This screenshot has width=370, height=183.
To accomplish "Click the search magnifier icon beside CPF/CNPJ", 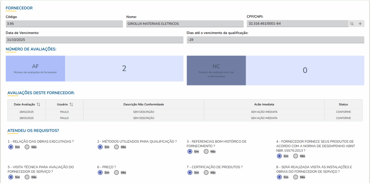I will (352, 24).
